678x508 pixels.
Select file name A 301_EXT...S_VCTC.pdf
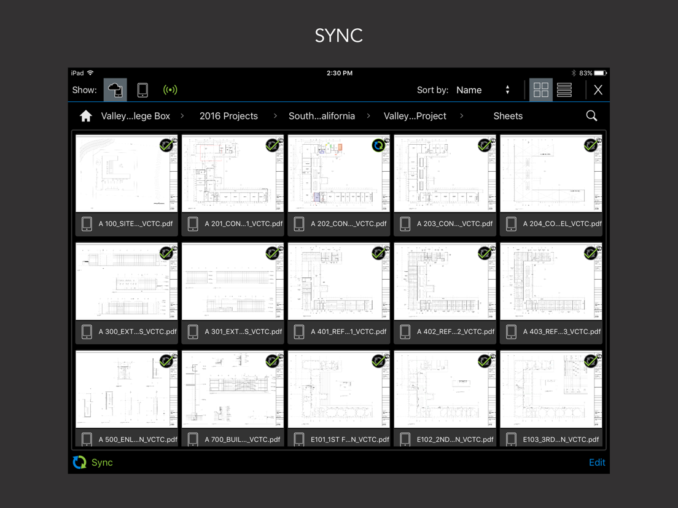(x=243, y=332)
